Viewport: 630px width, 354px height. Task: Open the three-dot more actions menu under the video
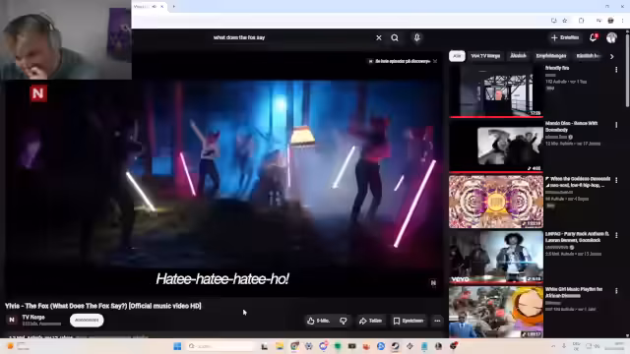437,321
